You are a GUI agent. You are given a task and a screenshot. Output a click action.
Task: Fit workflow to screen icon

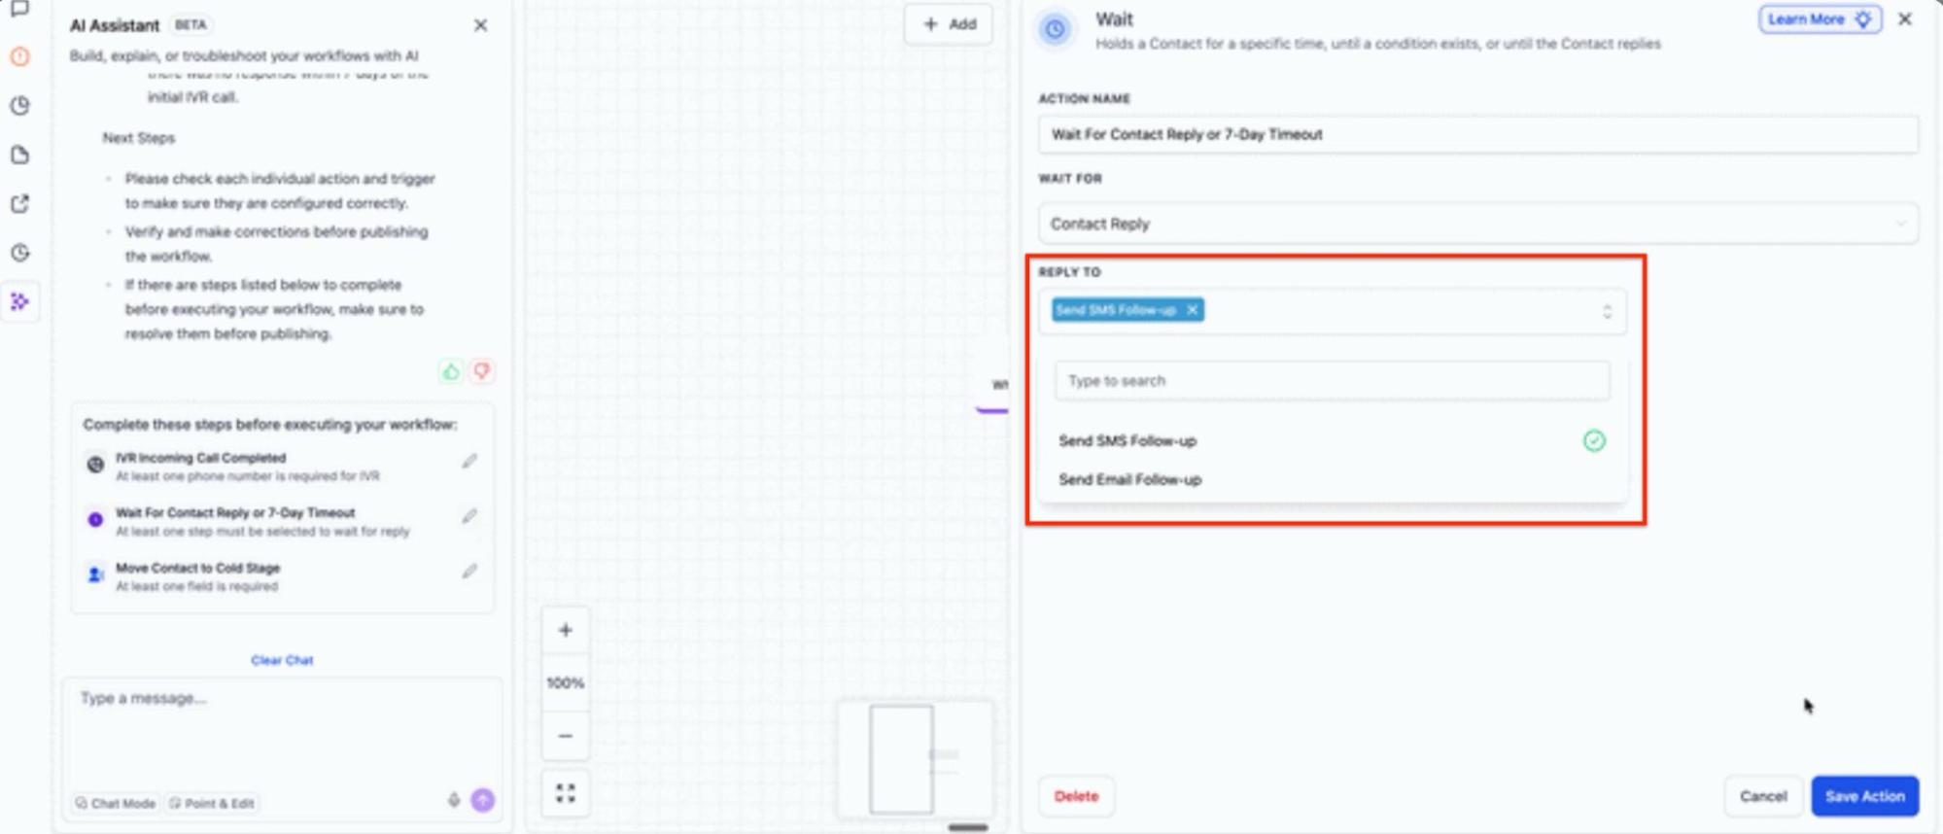tap(565, 793)
